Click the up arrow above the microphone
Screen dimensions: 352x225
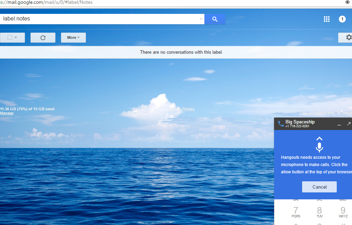[319, 139]
